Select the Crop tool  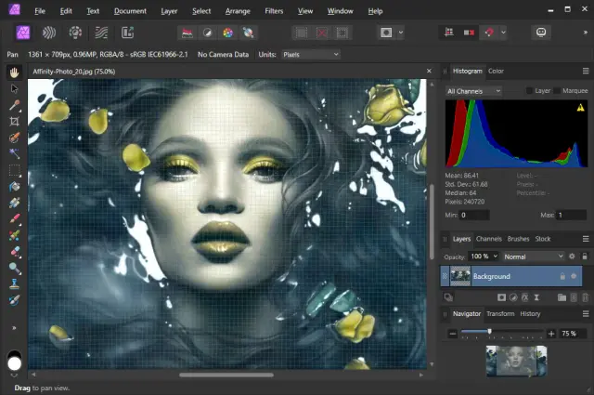14,121
